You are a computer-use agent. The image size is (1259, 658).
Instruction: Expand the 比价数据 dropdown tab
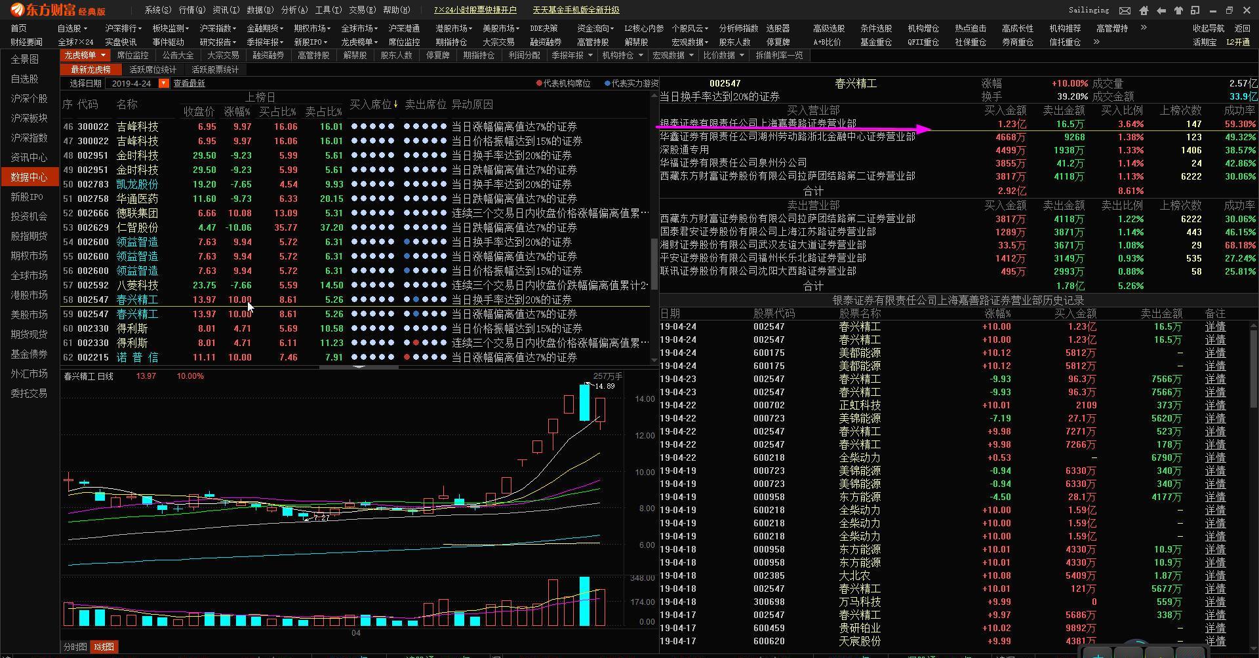coord(723,55)
